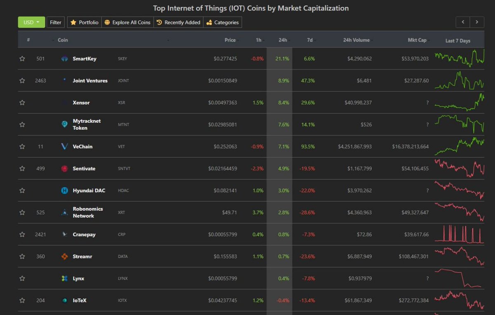Click VeChain 7-day sparkline chart
The image size is (495, 315).
click(459, 146)
